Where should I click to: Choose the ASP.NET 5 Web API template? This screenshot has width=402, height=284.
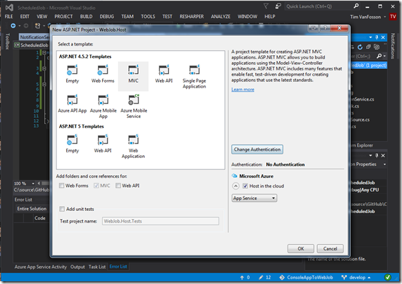pyautogui.click(x=103, y=144)
